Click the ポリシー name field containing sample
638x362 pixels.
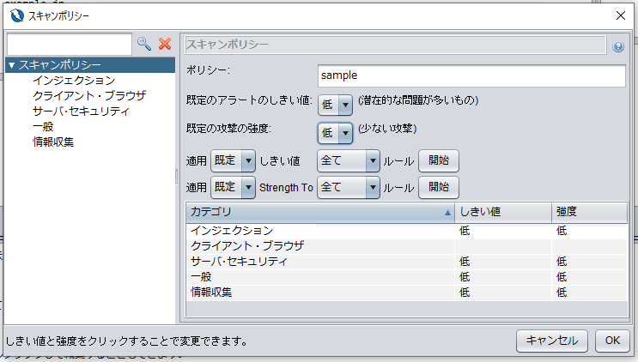tap(471, 75)
